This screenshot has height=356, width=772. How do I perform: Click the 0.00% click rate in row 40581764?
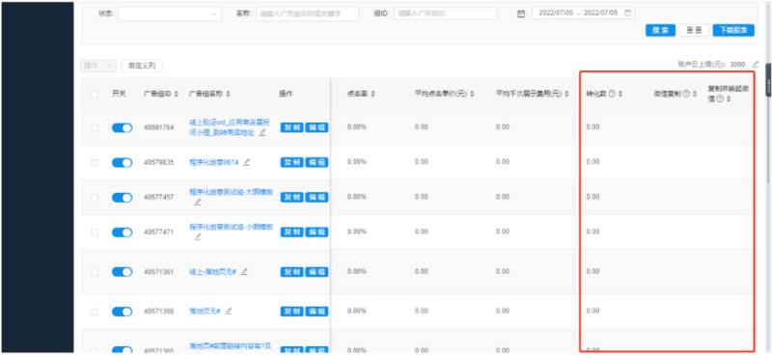pos(356,127)
